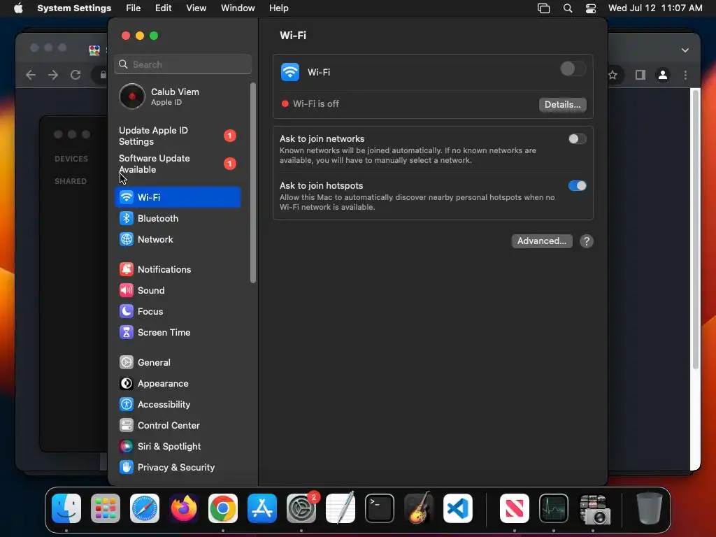This screenshot has height=537, width=716.
Task: Launch Firefox from the Dock
Action: tap(184, 508)
